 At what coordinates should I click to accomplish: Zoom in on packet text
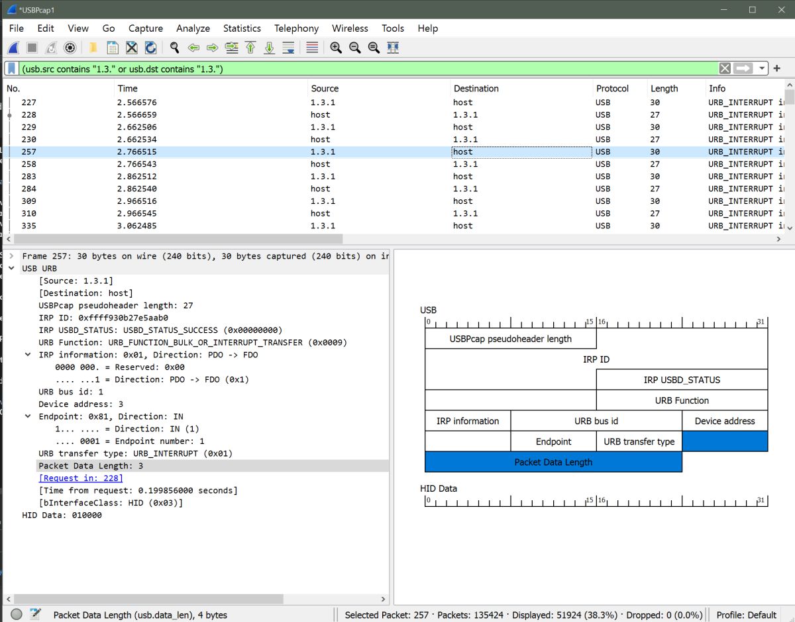point(336,48)
